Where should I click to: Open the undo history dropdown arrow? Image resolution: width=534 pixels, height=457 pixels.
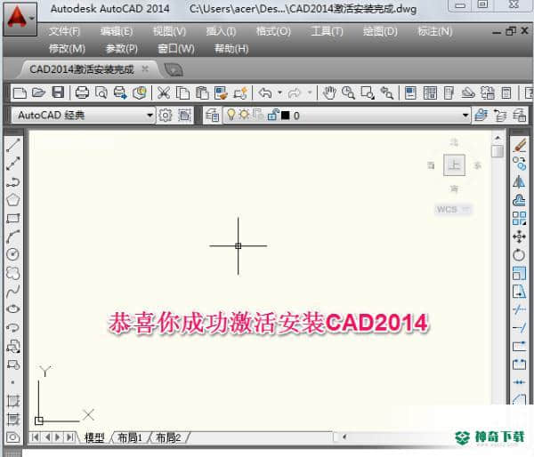[x=279, y=92]
